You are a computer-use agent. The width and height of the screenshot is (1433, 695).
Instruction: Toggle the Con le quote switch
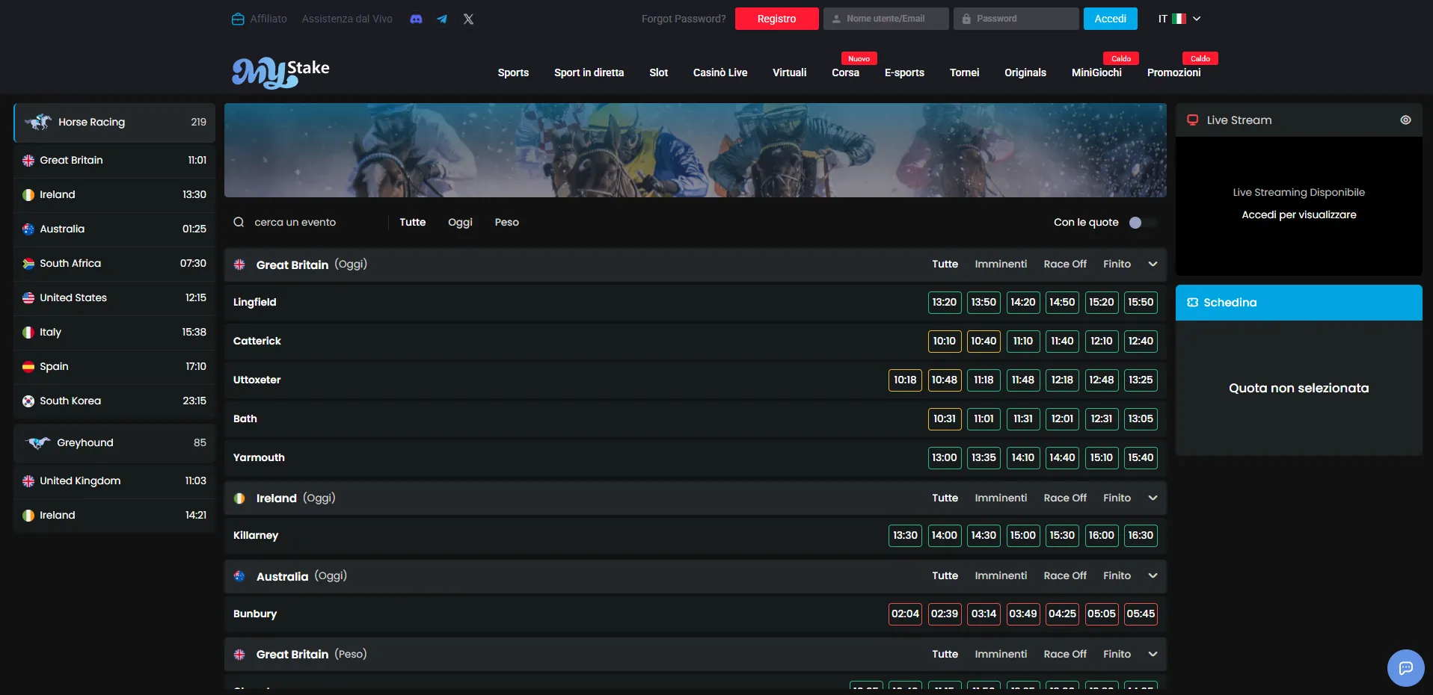click(x=1142, y=223)
